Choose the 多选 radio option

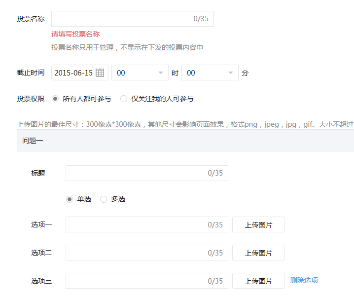(x=104, y=199)
